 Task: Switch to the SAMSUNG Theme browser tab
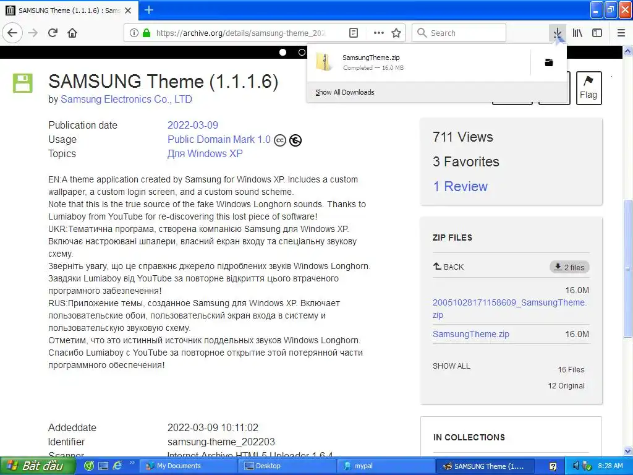(x=69, y=11)
